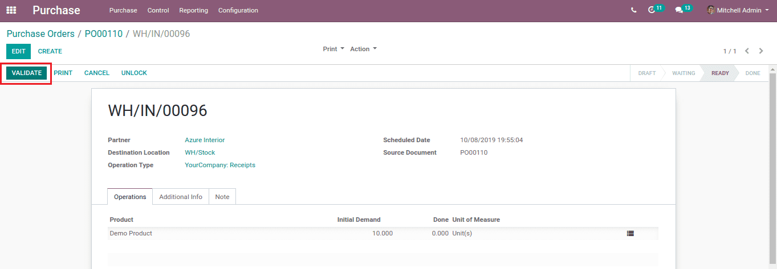The image size is (777, 269).
Task: Click the source document value PO00110
Action: coord(474,152)
